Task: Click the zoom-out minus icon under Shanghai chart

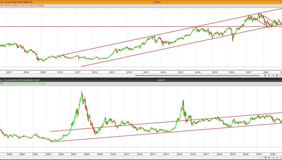Action: (x=280, y=157)
